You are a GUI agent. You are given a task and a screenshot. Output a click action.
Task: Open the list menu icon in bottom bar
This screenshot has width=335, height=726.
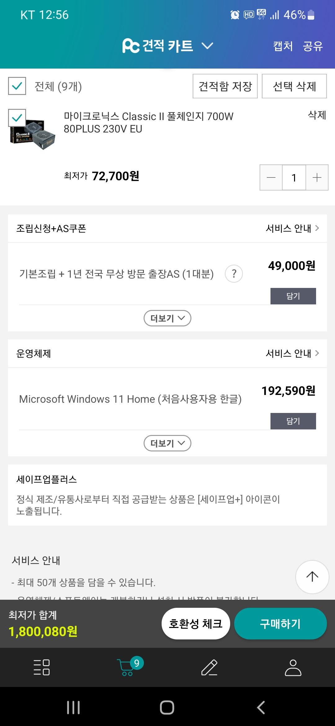tap(42, 667)
